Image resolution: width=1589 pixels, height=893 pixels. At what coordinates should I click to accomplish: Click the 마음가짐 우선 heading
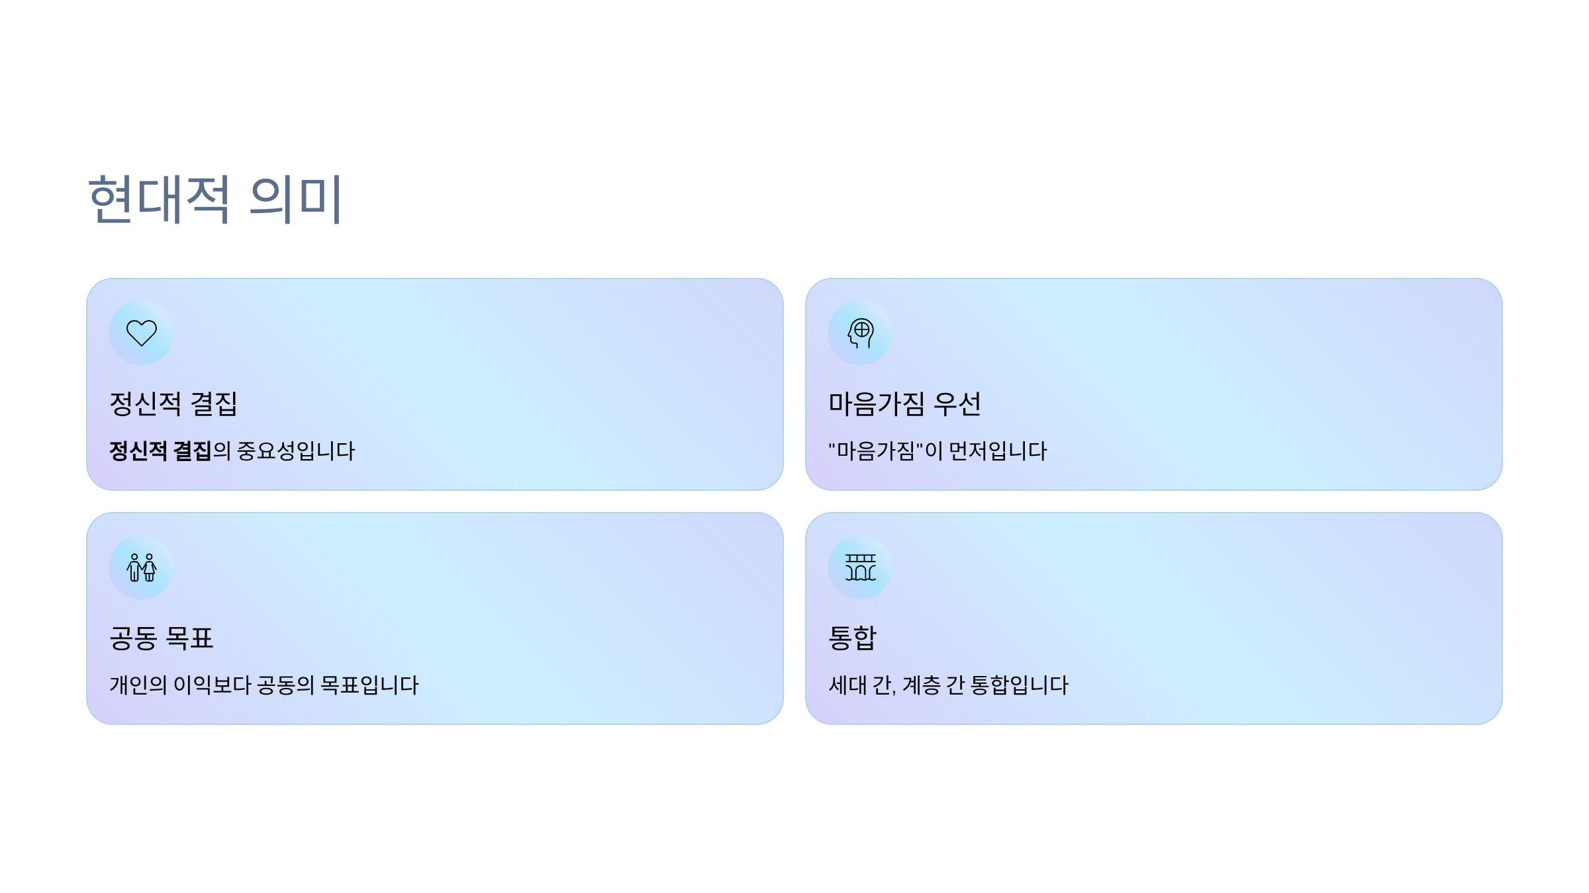point(904,404)
